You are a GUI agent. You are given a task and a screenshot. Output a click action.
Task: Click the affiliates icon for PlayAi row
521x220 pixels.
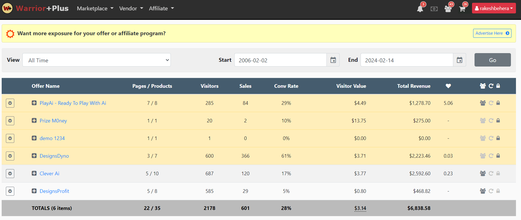(483, 103)
